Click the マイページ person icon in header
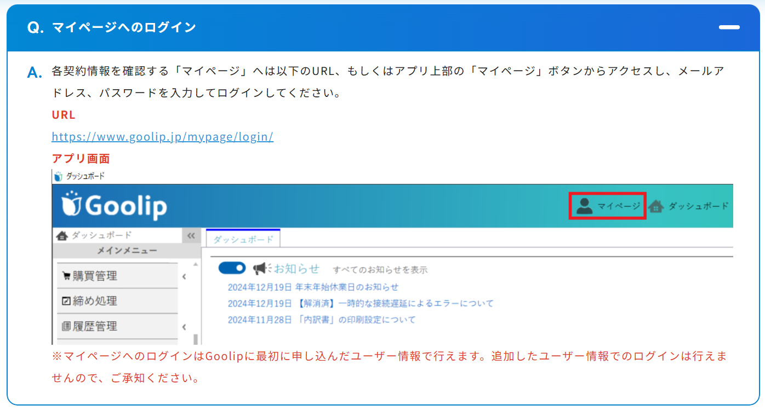 584,206
